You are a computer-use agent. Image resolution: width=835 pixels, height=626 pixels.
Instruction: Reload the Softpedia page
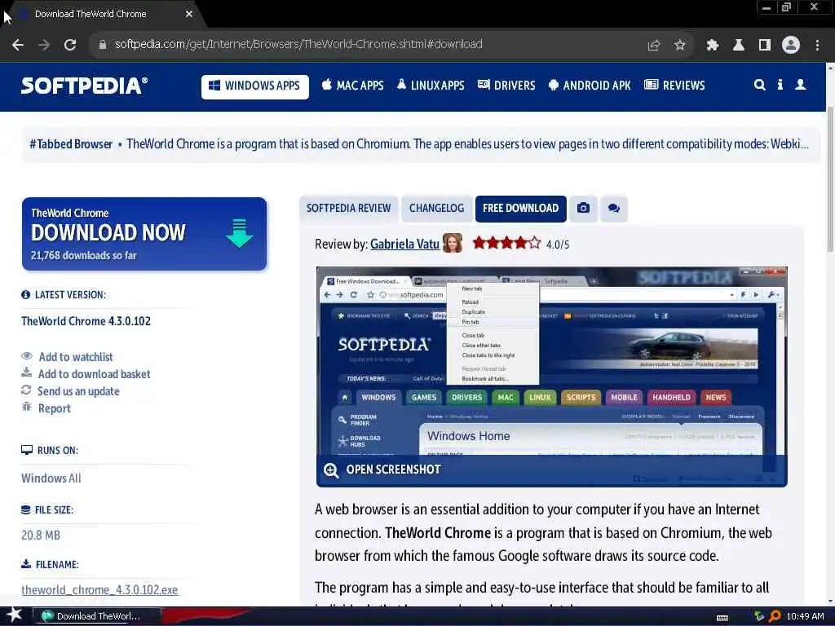[x=70, y=45]
